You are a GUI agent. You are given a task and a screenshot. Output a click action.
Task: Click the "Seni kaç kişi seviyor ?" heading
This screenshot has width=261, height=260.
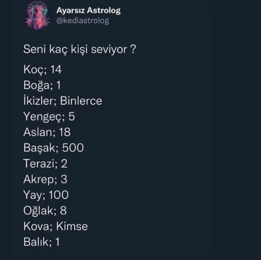click(79, 49)
